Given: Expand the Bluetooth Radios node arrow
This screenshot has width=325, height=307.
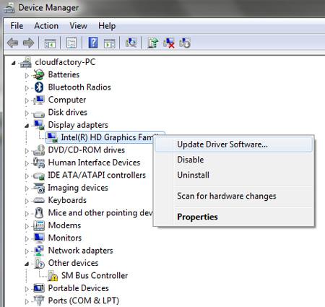Looking at the screenshot, I should pyautogui.click(x=27, y=88).
